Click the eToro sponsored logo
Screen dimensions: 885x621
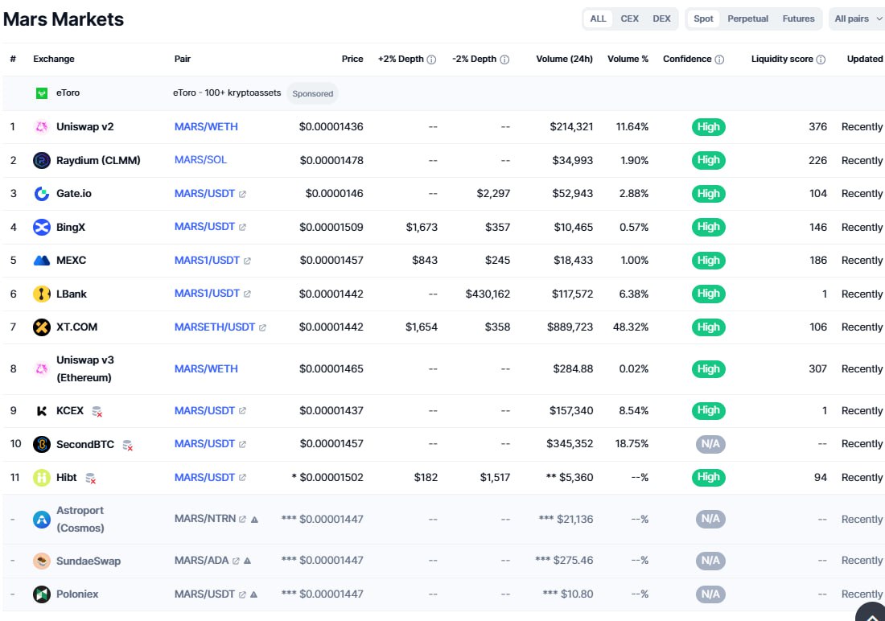tap(41, 93)
